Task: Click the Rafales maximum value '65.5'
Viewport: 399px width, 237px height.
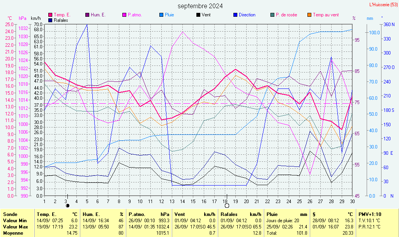Action: tap(257, 227)
